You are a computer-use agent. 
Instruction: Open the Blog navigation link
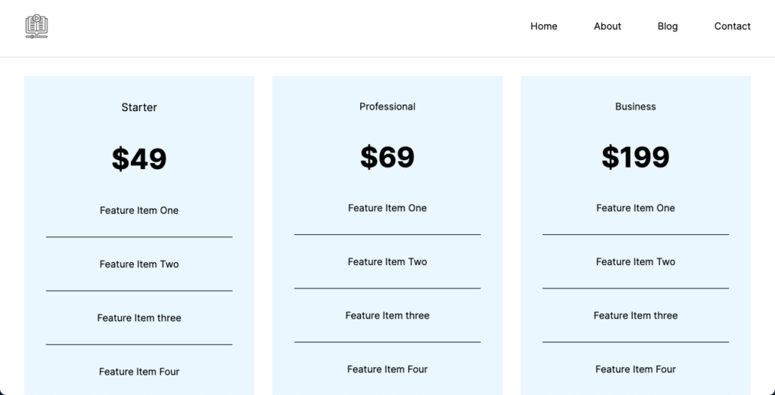pyautogui.click(x=668, y=26)
